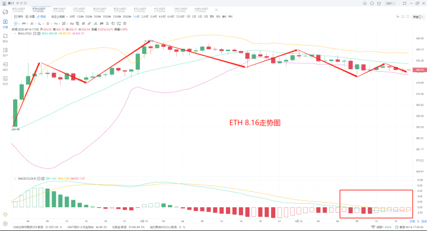Remove the BOLL indicator with X box

pyautogui.click(x=39, y=34)
